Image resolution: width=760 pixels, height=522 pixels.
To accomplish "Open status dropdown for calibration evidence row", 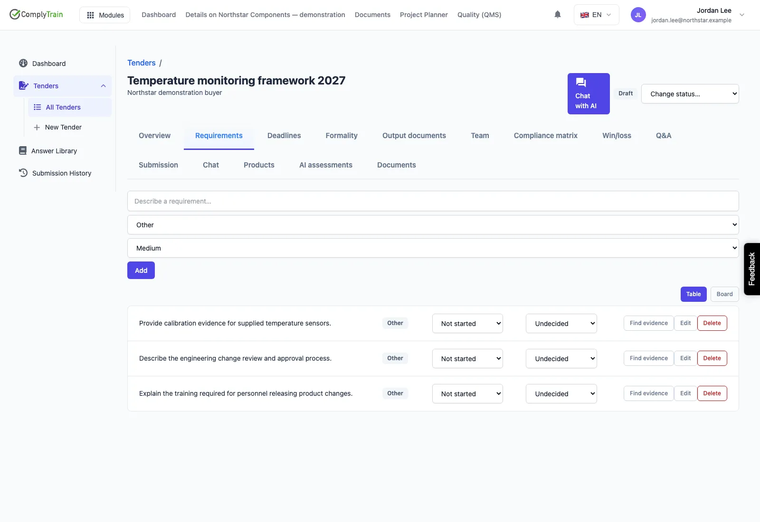I will coord(467,323).
